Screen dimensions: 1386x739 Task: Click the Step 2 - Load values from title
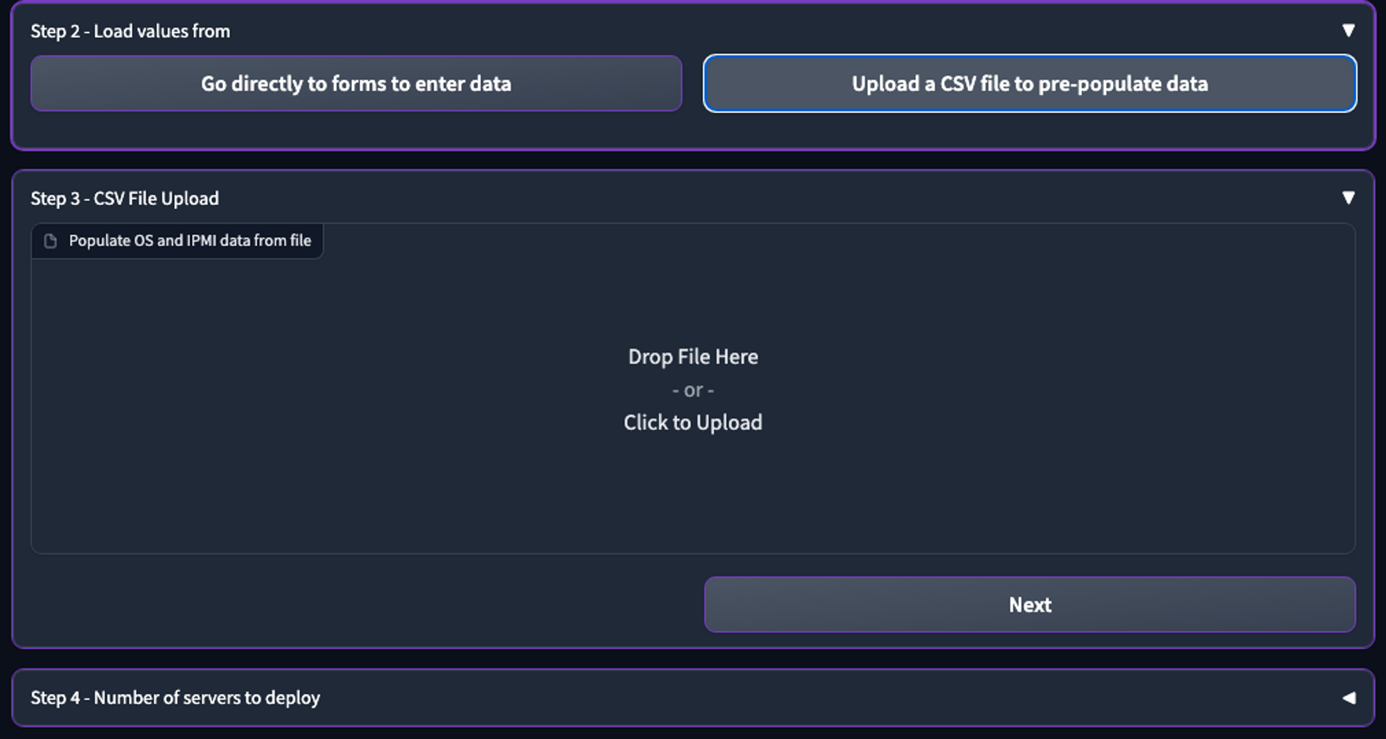(x=130, y=31)
